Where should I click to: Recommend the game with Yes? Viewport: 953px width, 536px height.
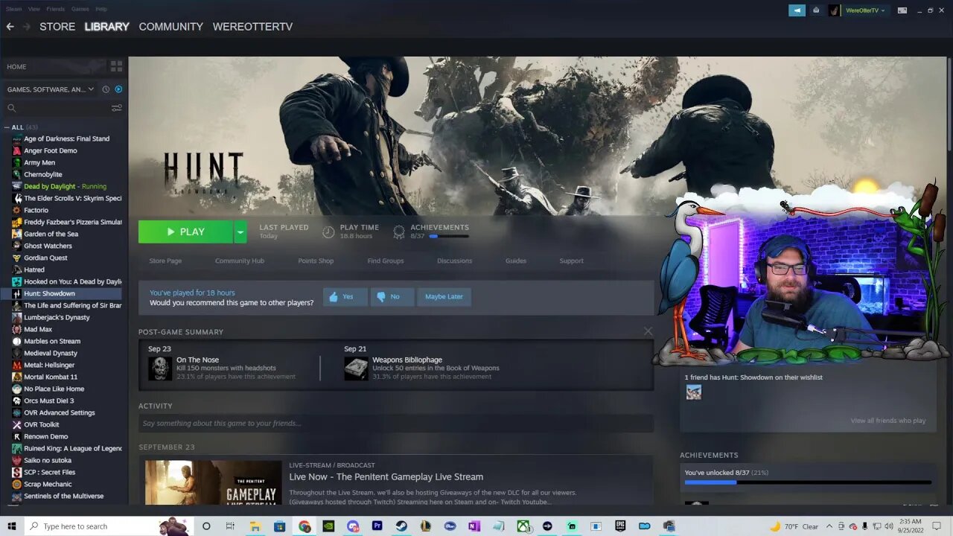(345, 296)
